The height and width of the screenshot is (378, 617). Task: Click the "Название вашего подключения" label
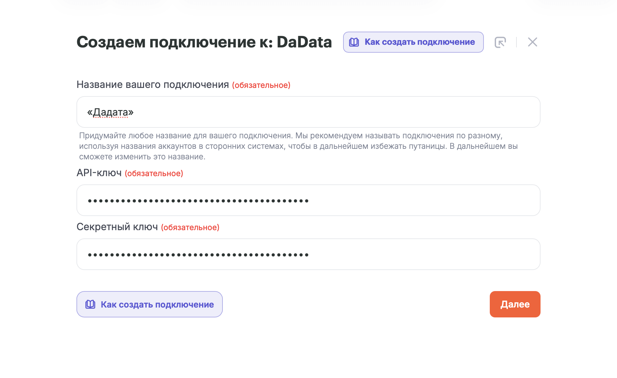coord(153,85)
